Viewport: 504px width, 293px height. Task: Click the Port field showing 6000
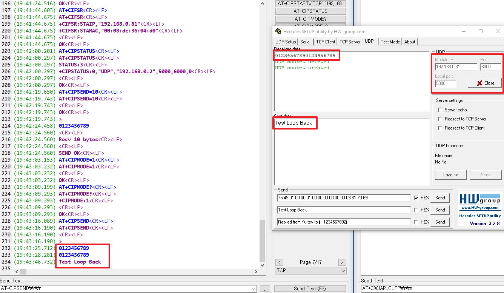point(490,67)
